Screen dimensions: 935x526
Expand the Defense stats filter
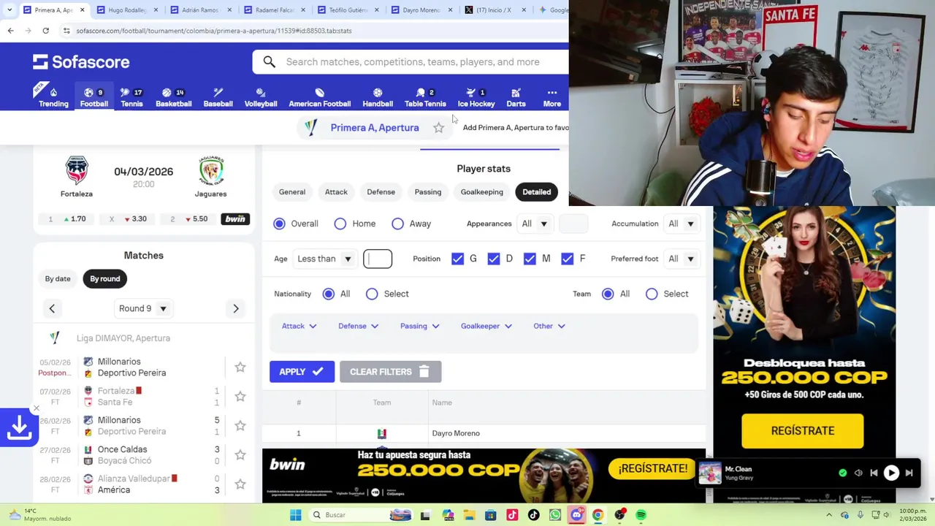tap(358, 326)
